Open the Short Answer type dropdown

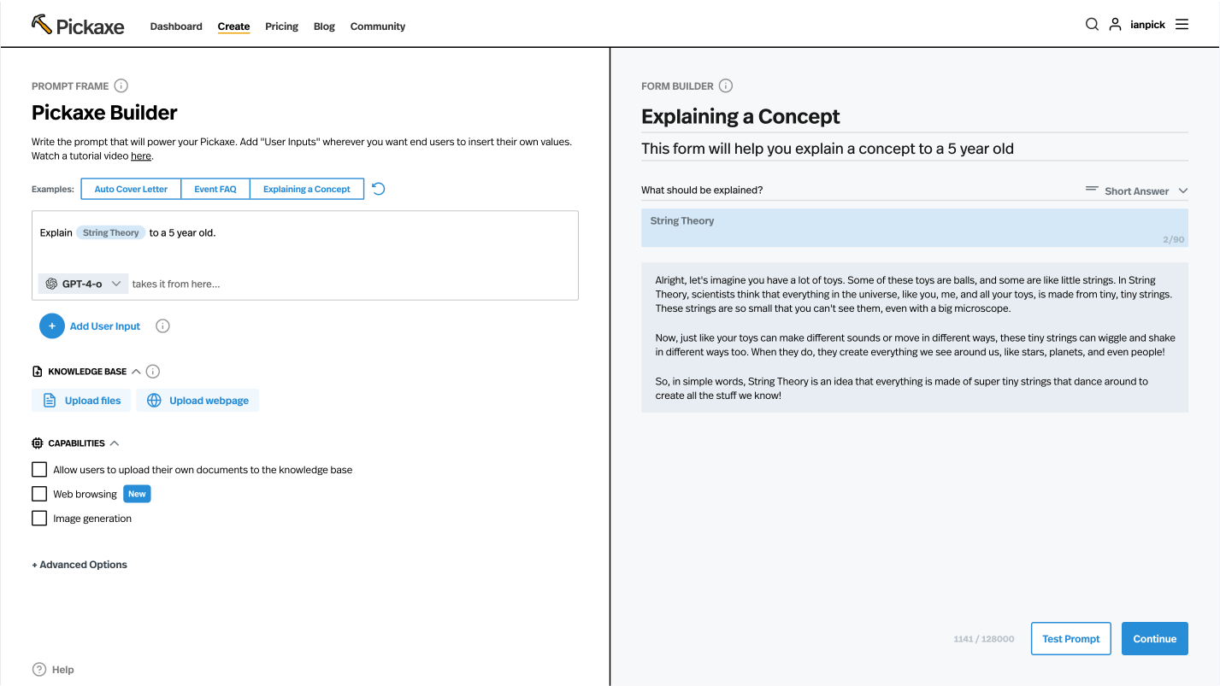(x=1136, y=191)
